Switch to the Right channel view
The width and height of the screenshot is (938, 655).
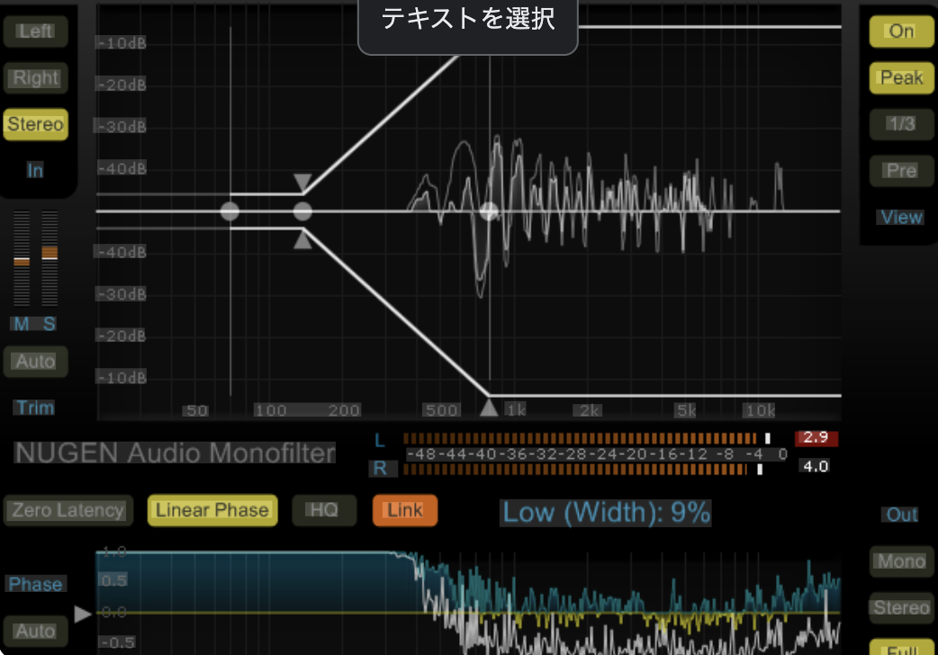(x=35, y=77)
